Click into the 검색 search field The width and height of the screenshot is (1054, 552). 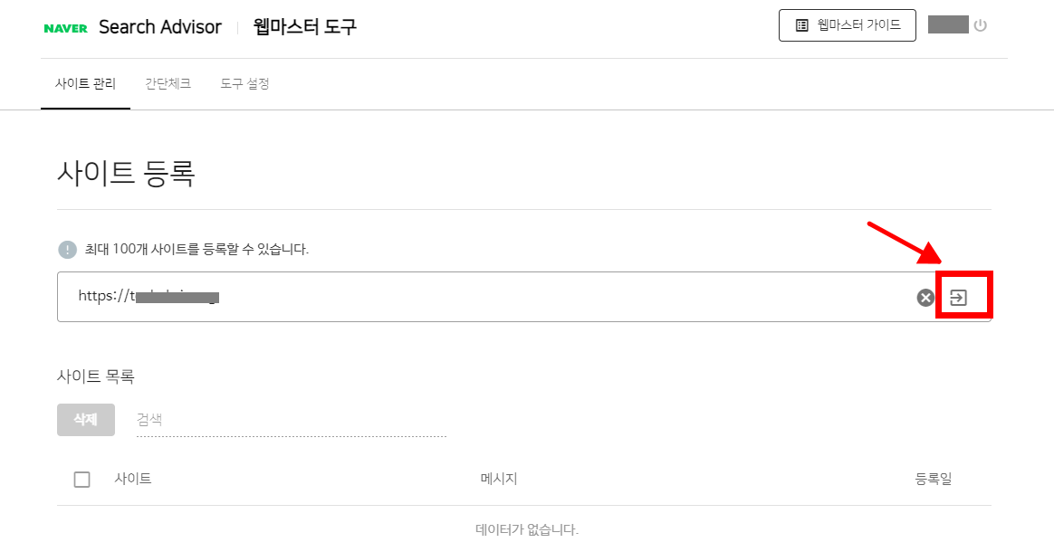(290, 420)
